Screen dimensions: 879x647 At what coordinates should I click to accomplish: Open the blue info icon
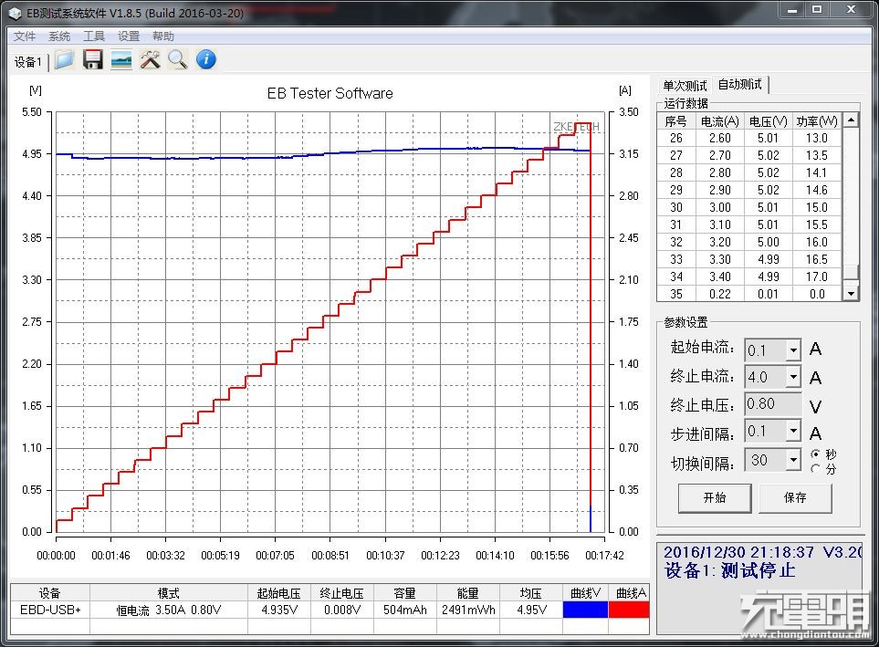click(x=206, y=60)
